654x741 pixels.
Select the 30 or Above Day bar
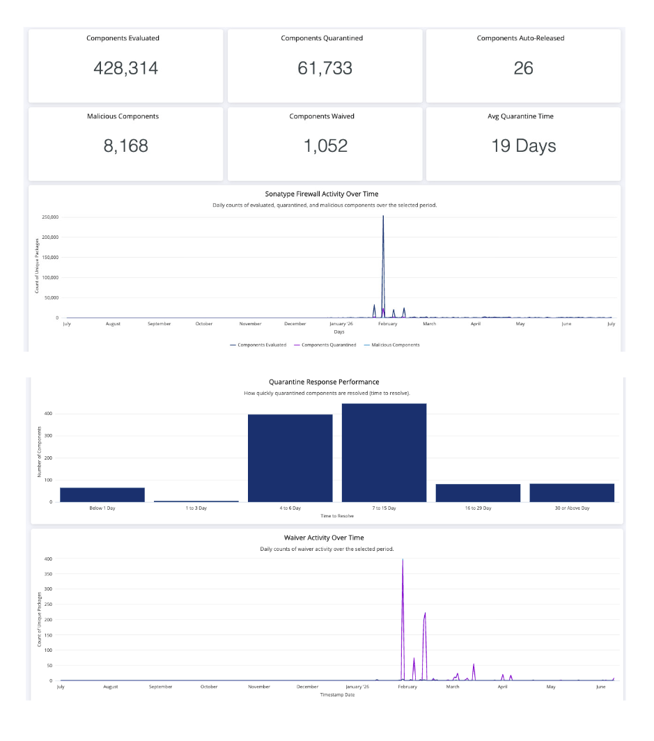pyautogui.click(x=572, y=492)
